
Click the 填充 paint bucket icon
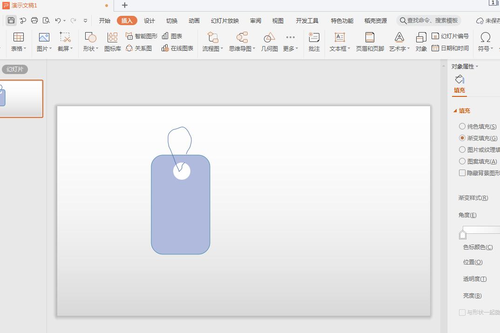coord(459,79)
